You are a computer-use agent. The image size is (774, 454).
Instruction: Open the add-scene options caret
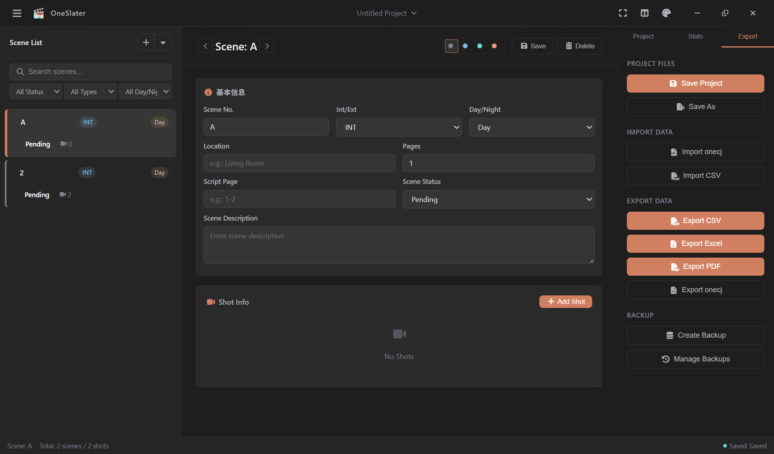point(163,42)
